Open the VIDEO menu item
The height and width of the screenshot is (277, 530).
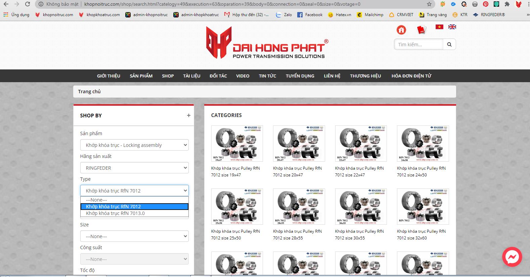click(243, 76)
